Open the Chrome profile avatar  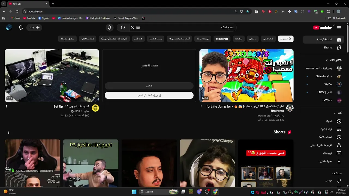338,11
